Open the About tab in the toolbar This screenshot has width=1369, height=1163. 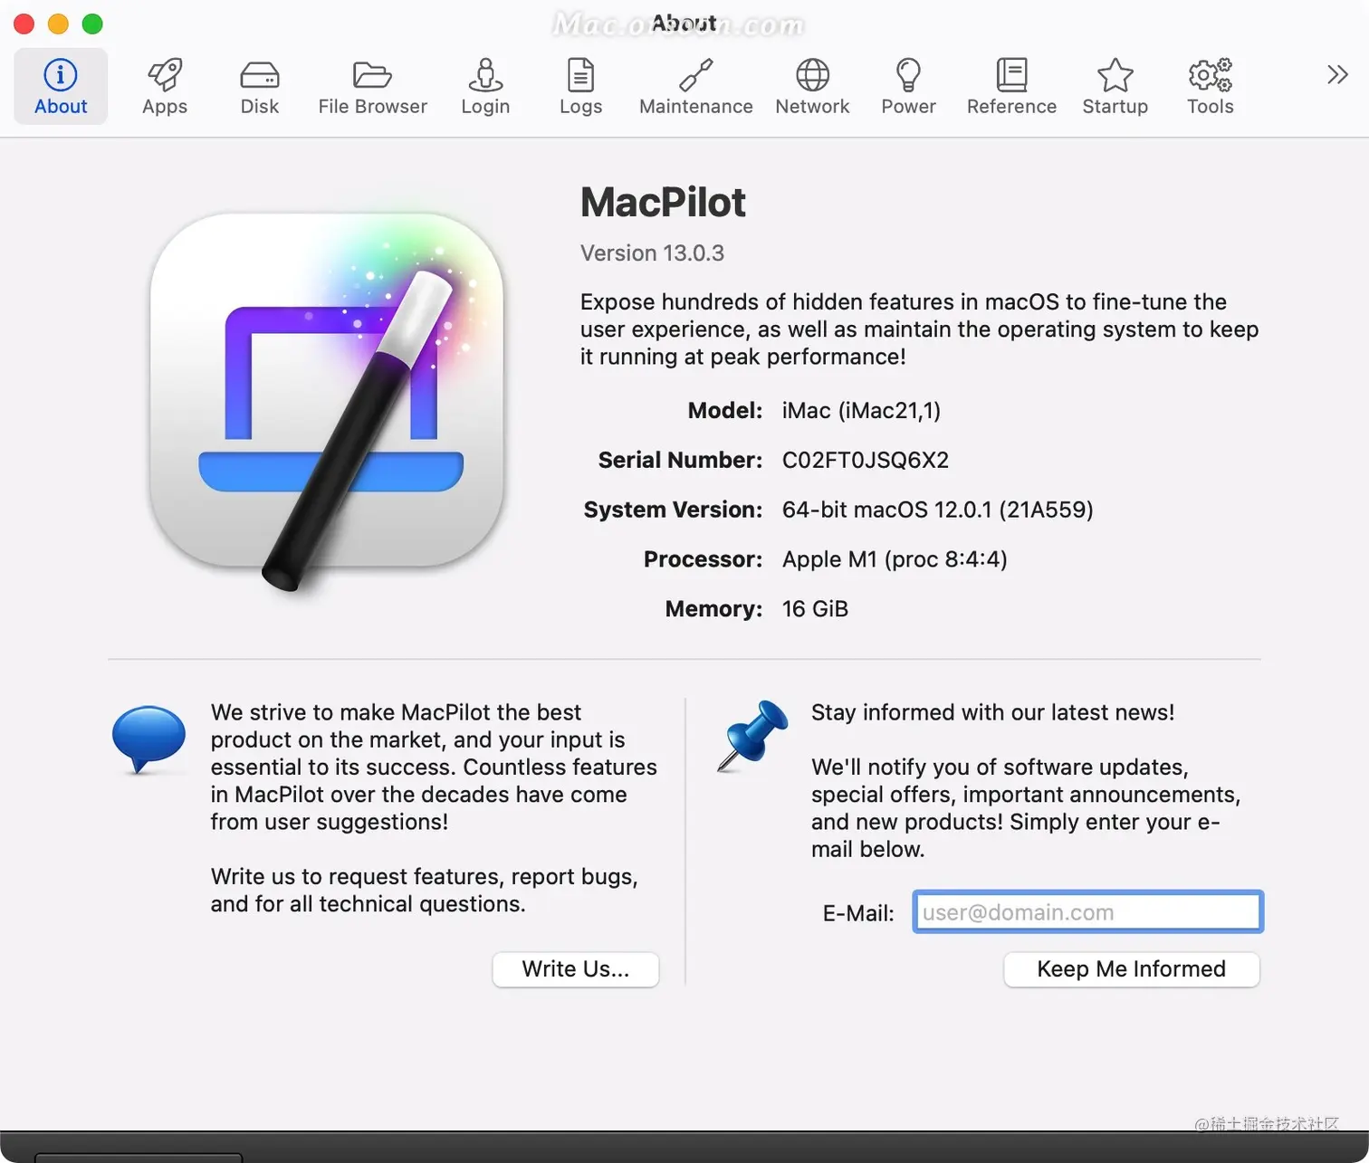coord(61,87)
